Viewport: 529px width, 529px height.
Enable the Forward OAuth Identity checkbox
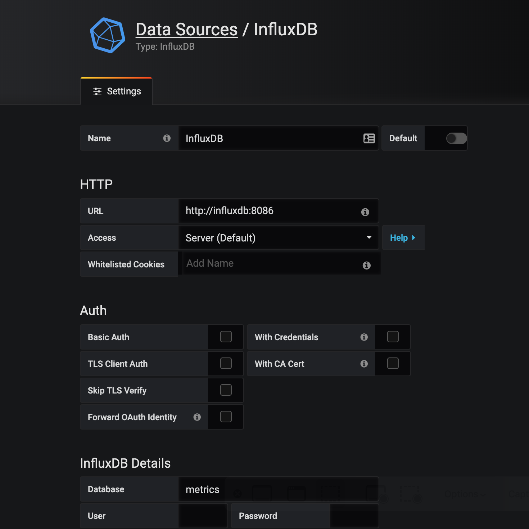click(x=226, y=417)
